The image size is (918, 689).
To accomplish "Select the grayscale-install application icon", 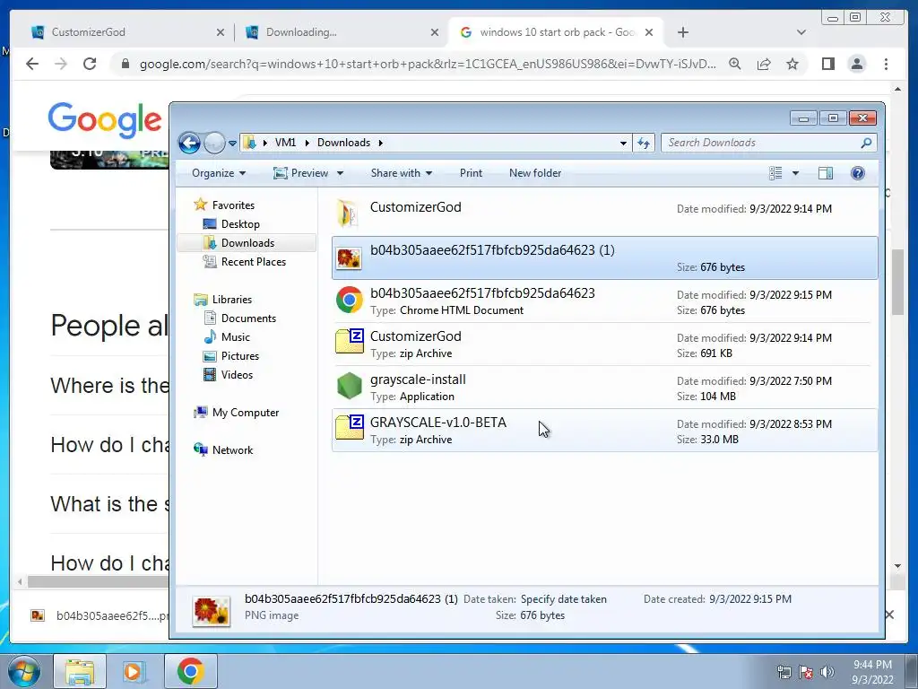I will [350, 386].
